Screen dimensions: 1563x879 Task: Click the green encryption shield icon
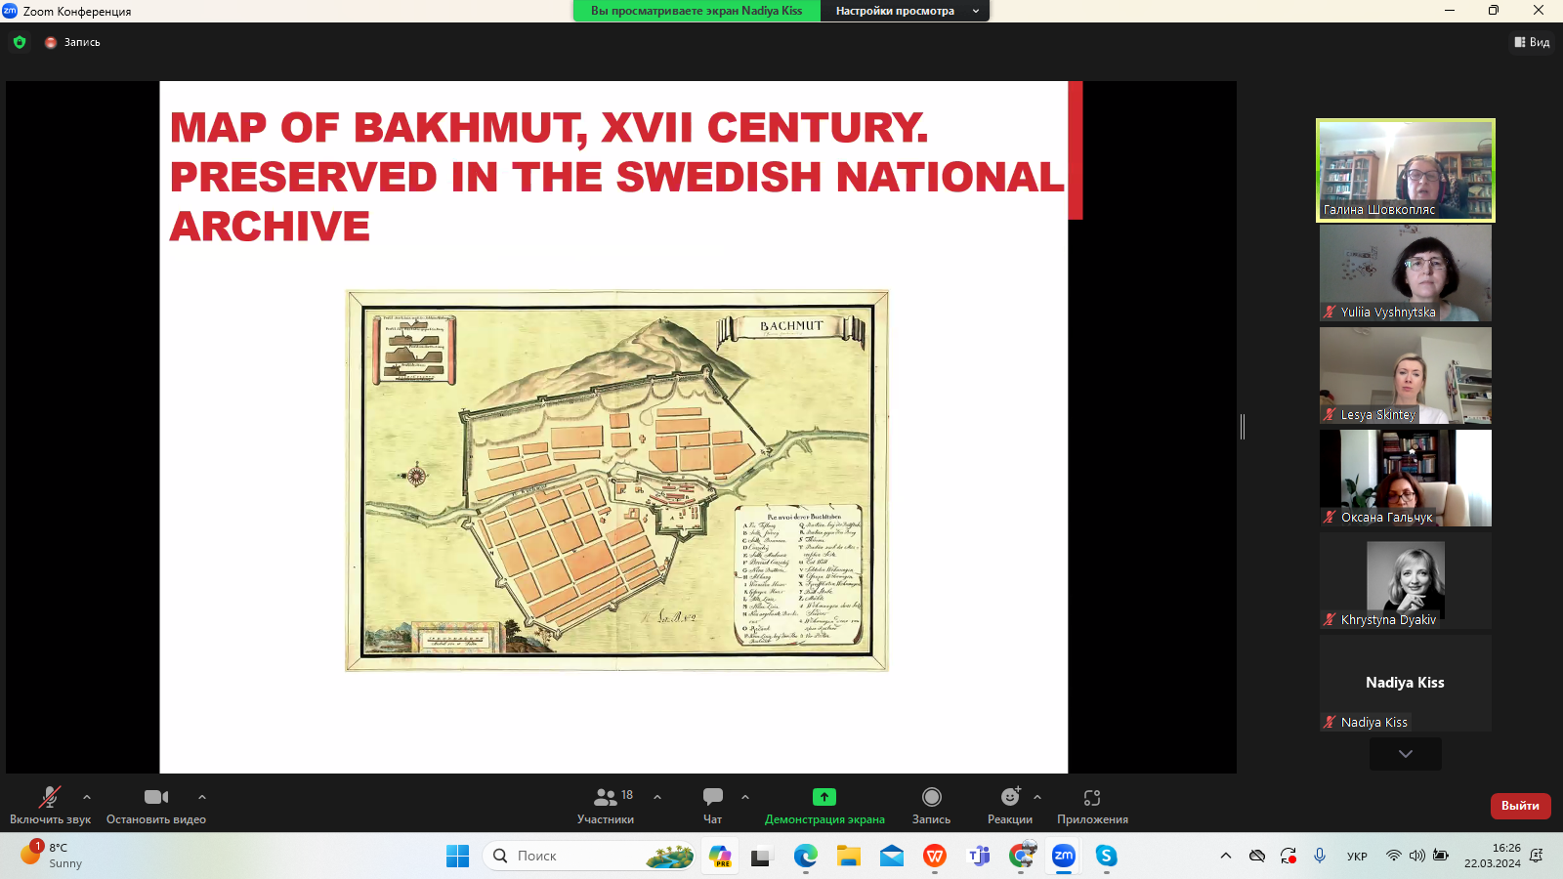pyautogui.click(x=20, y=42)
